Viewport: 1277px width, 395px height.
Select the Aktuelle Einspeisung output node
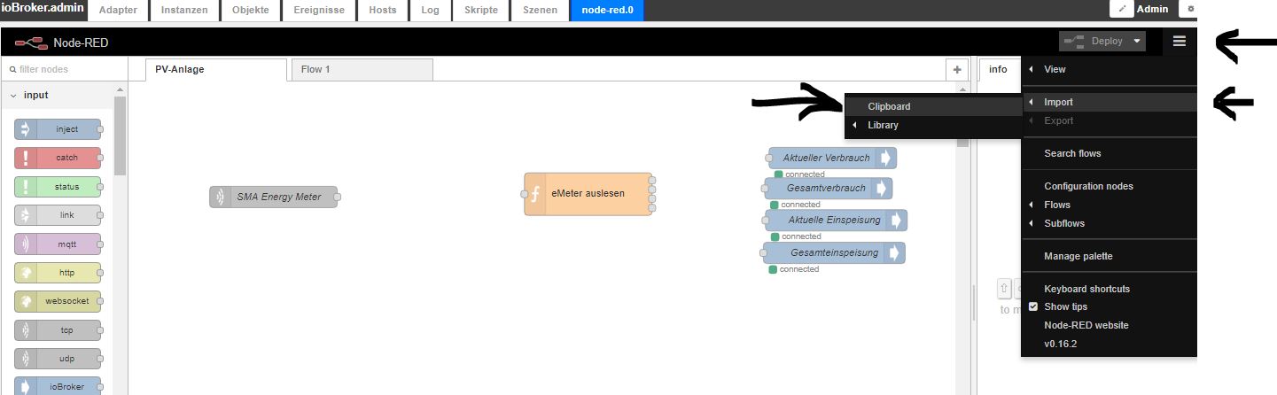click(x=836, y=220)
